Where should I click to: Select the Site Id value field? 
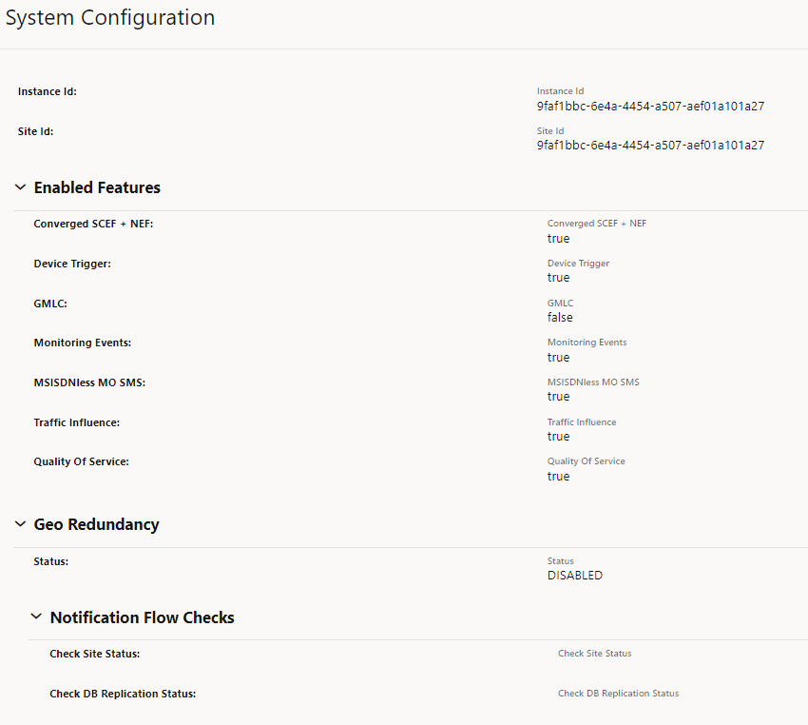tap(650, 145)
